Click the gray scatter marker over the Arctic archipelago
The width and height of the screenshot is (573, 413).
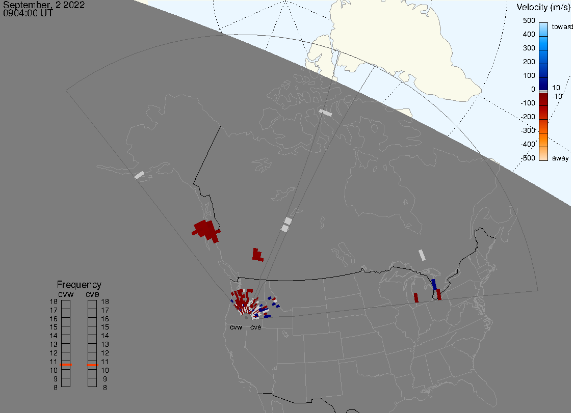[x=326, y=113]
